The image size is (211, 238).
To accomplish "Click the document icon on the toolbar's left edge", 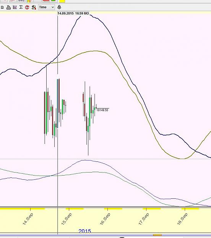I will coord(2,7).
